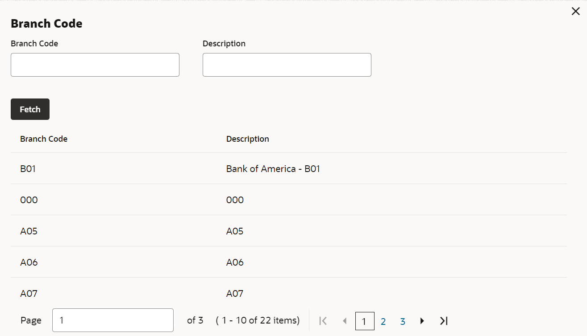Go to first page of results

[323, 321]
